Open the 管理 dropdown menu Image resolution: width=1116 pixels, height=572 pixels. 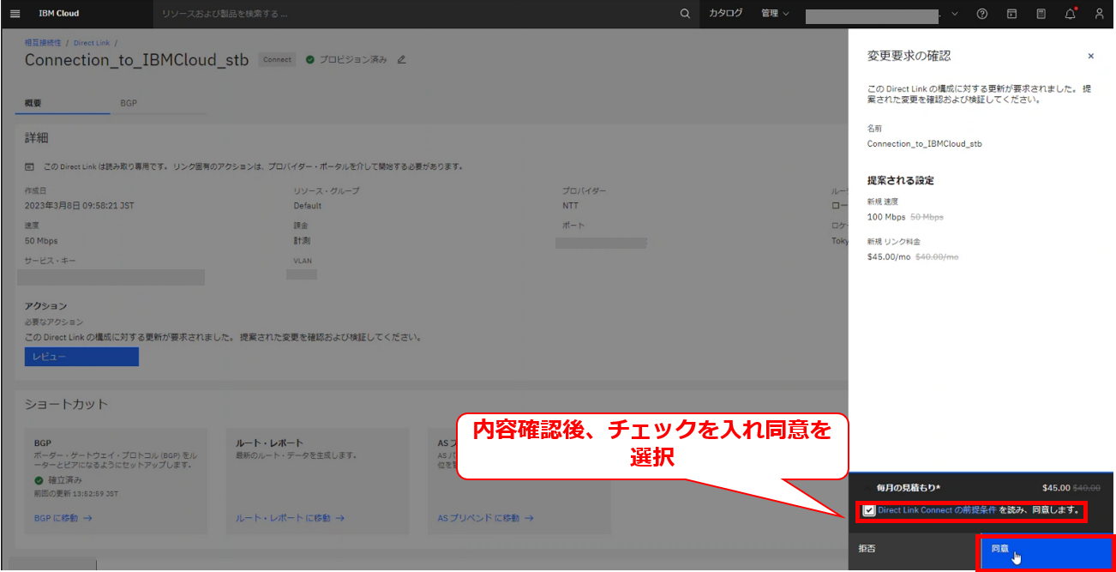pyautogui.click(x=775, y=14)
